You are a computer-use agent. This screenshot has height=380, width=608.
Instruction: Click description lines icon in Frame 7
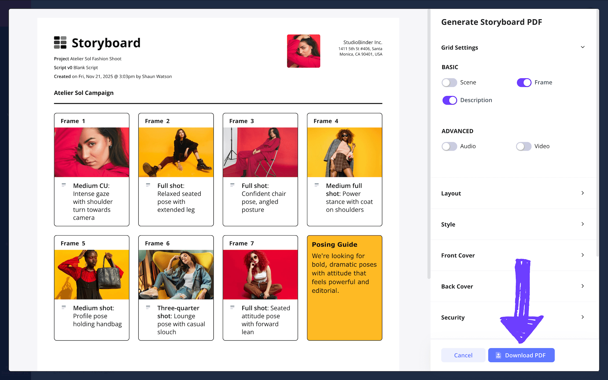point(232,307)
